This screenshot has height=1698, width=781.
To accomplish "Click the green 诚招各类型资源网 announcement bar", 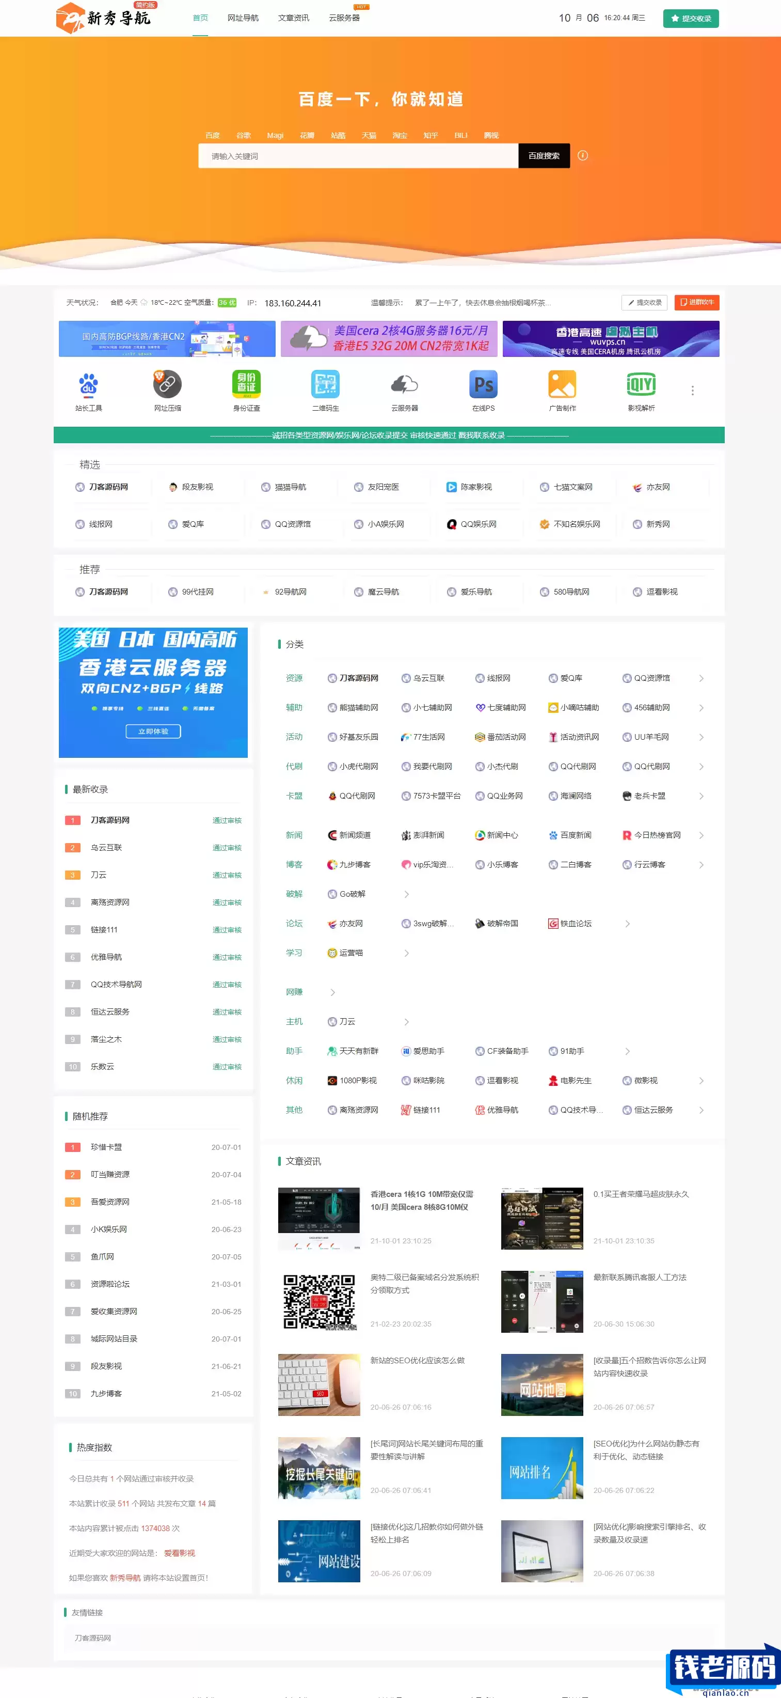I will tap(389, 435).
